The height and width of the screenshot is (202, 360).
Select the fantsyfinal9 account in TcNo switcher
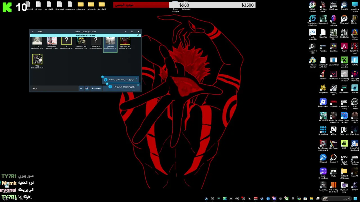pos(52,43)
